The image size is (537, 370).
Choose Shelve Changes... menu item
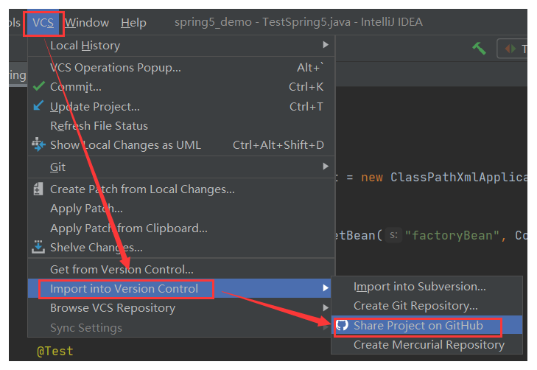[181, 248]
